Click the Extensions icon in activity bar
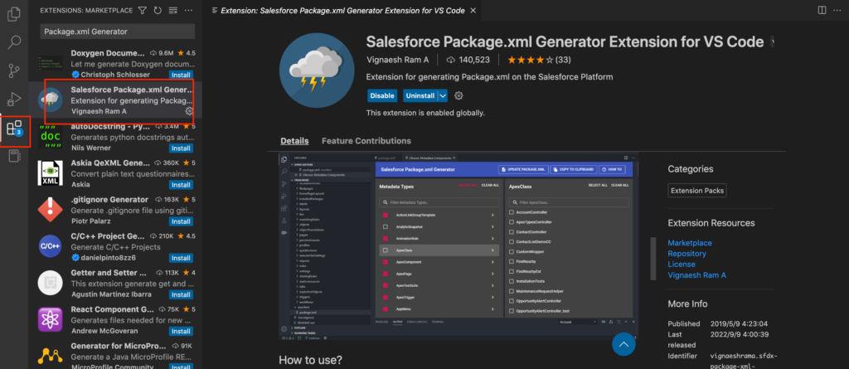The image size is (849, 369). [14, 129]
